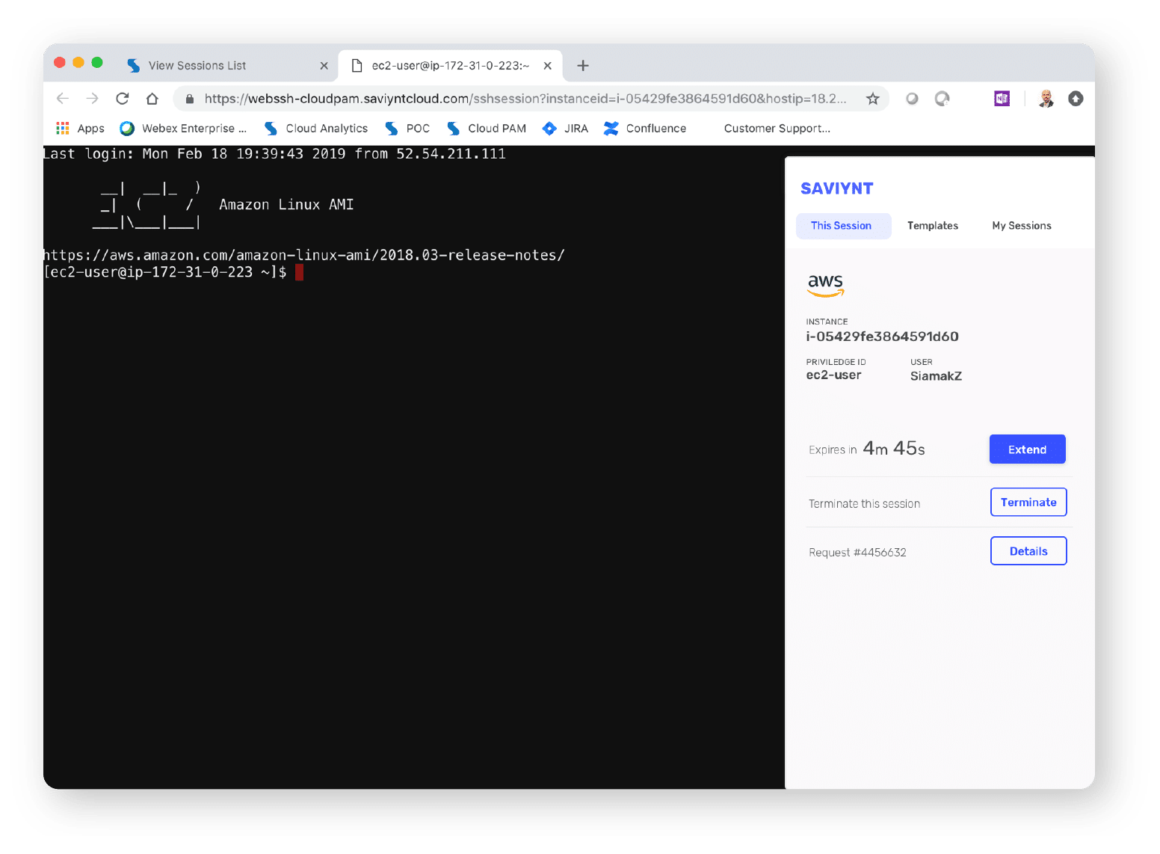Click instance ID i-05429fe3864591d60

pos(882,337)
